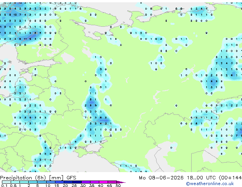Pick the 10–15 mm legend color box
The image size is (242, 187).
(50, 182)
